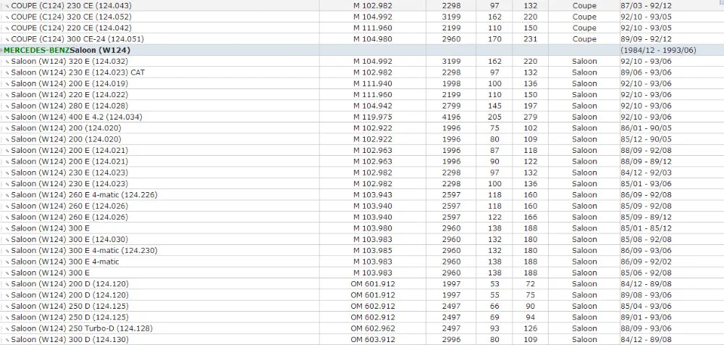Click Coupe body type in 230 CE row

click(584, 6)
